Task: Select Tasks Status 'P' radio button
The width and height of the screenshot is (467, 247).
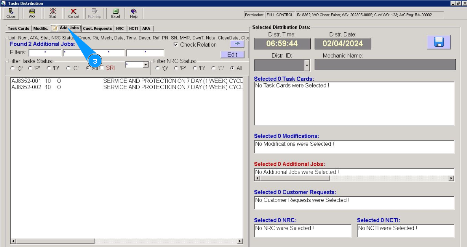Action: tap(30, 68)
